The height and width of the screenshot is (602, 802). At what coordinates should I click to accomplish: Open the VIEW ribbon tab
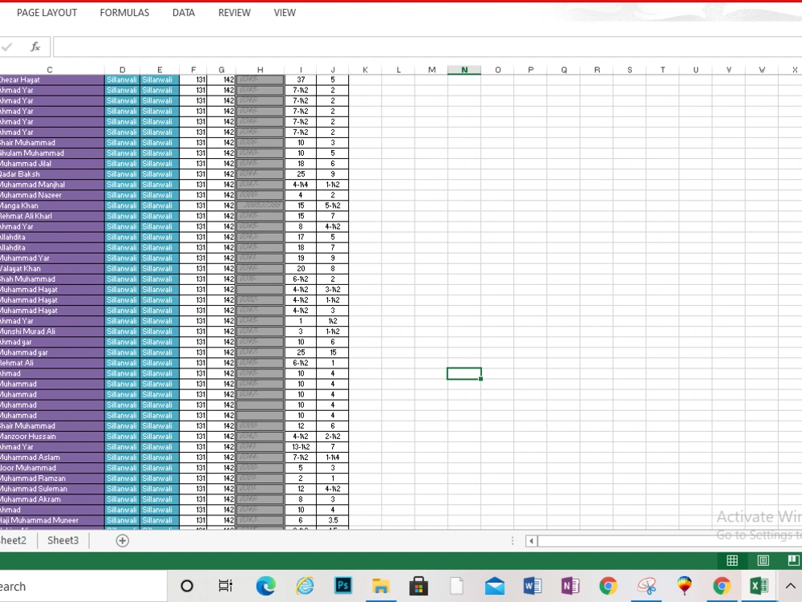pyautogui.click(x=285, y=13)
